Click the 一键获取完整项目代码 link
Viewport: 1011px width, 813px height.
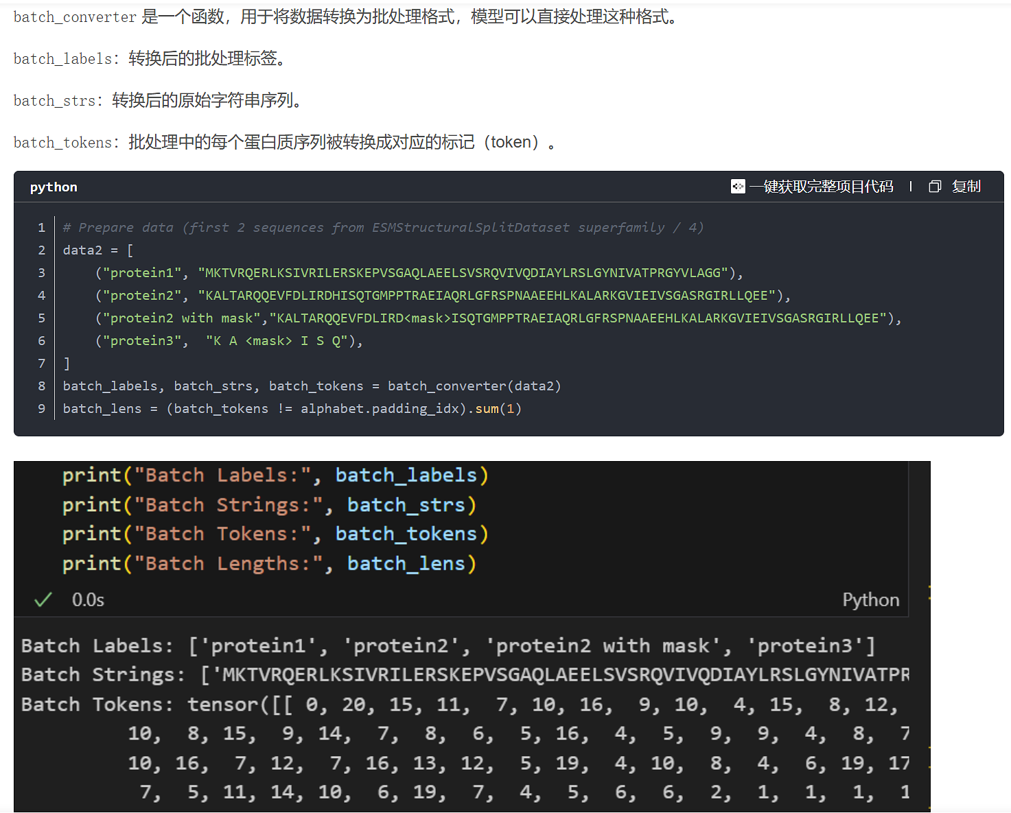coord(821,187)
